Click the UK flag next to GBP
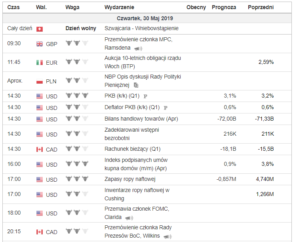 pyautogui.click(x=40, y=44)
